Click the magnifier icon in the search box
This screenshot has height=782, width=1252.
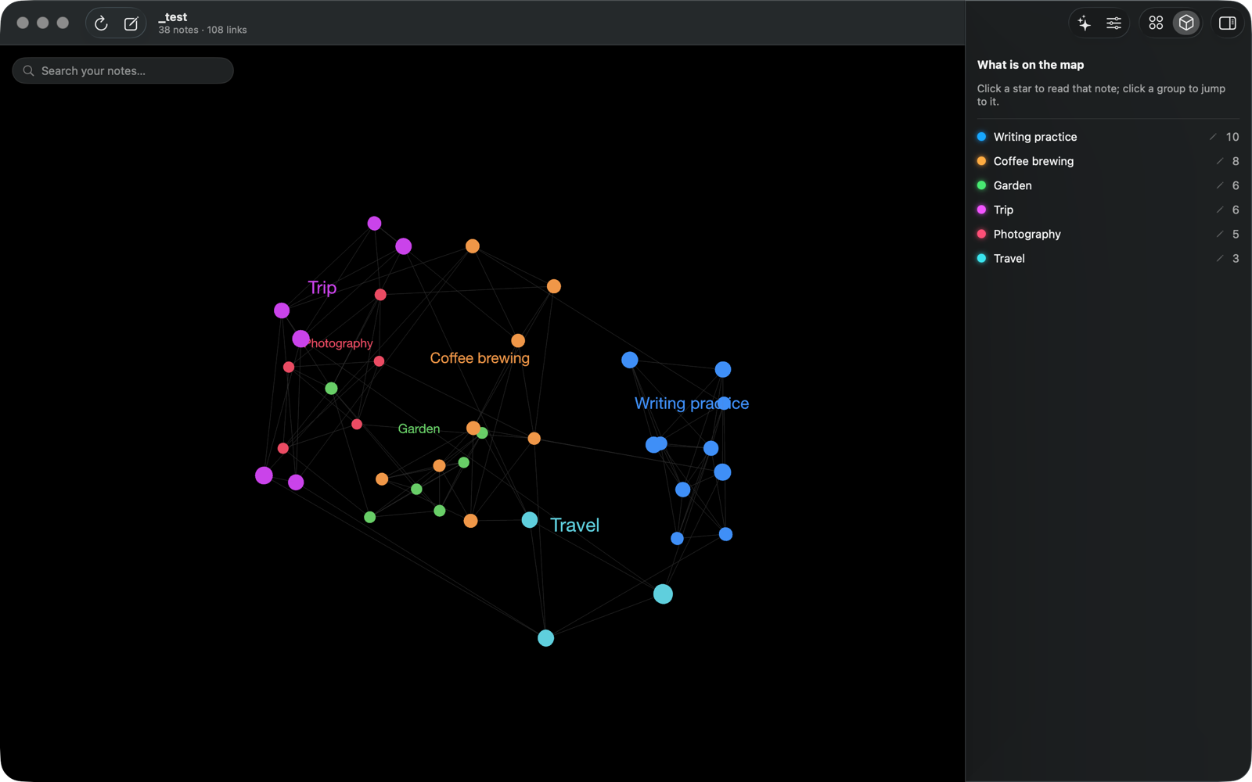[x=29, y=70]
